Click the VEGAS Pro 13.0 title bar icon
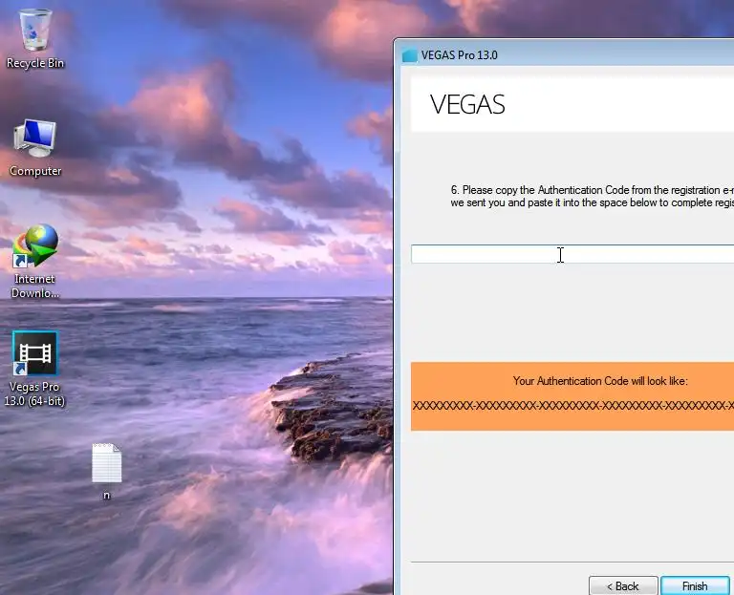The image size is (734, 595). click(410, 55)
